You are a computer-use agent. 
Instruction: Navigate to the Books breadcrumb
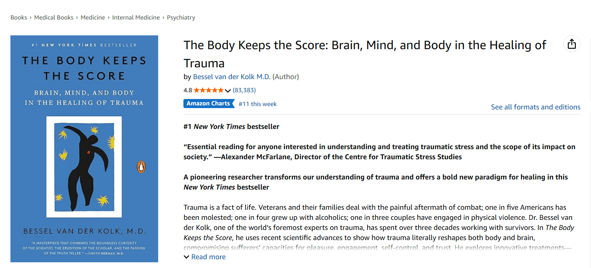pos(19,17)
